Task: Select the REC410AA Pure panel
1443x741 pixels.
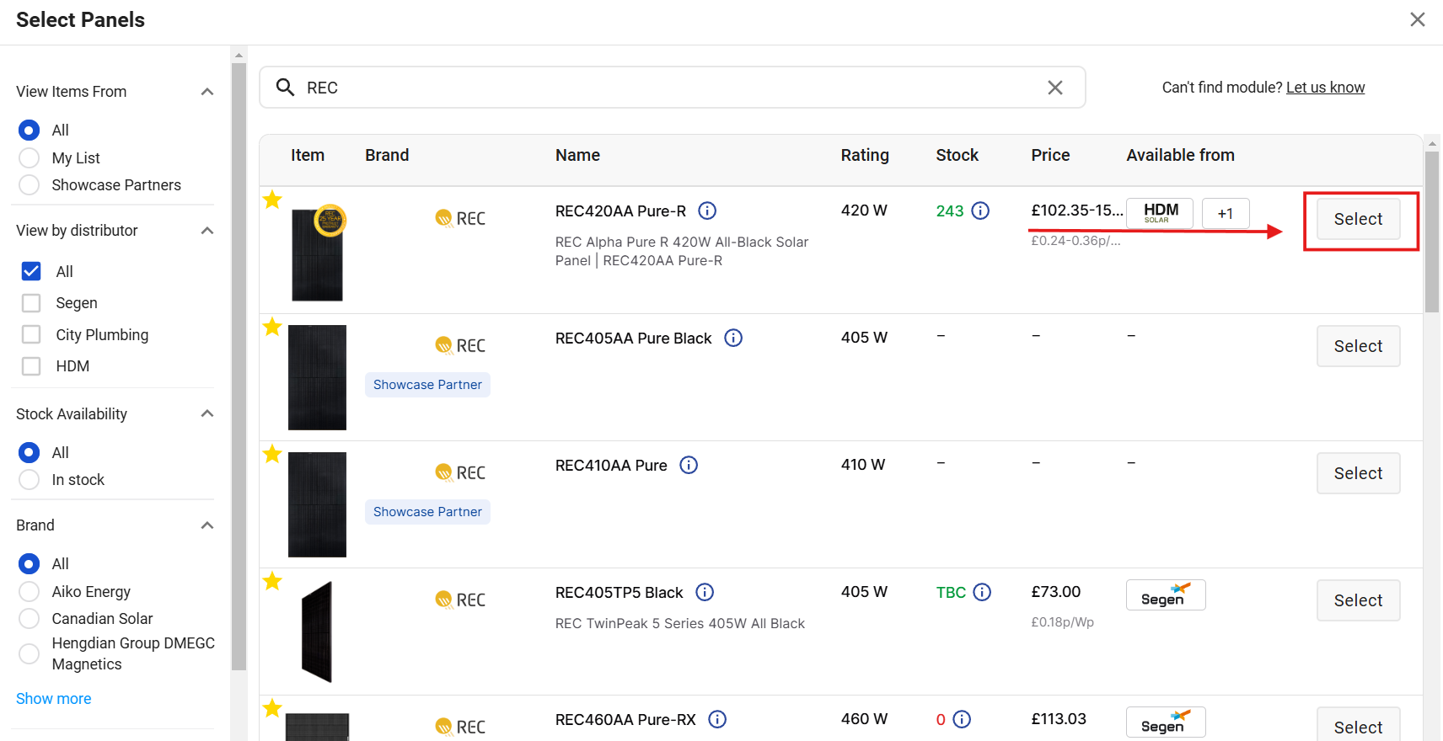Action: pos(1359,473)
